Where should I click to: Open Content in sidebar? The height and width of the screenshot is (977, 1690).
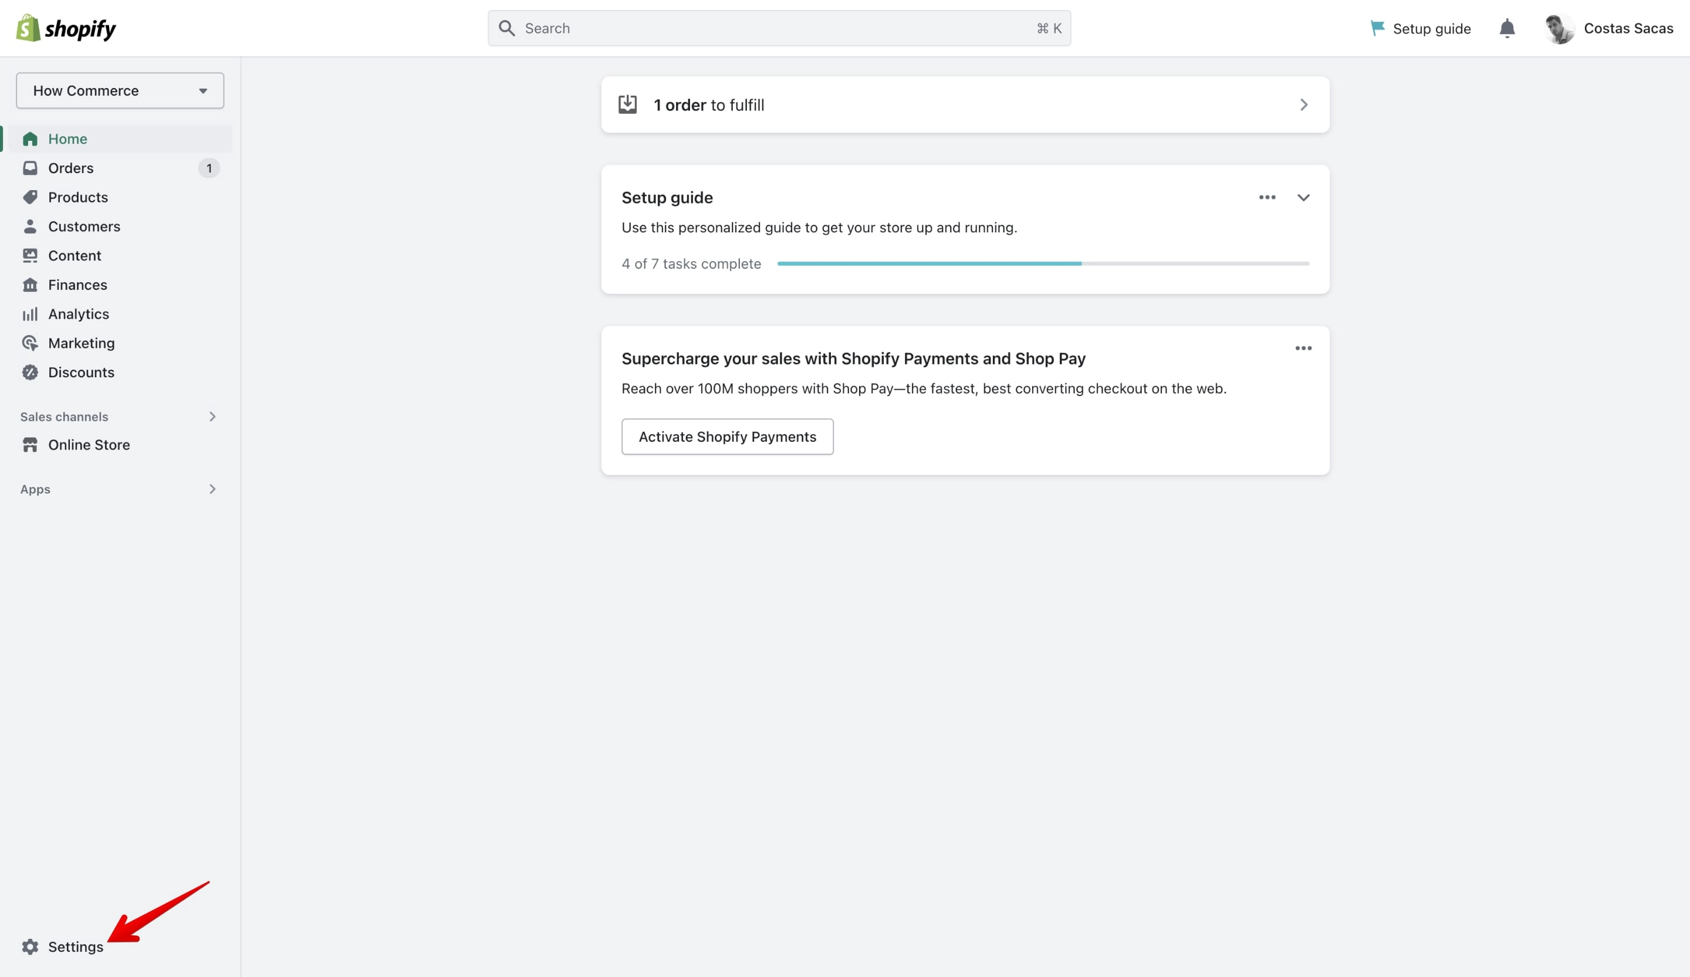click(75, 255)
